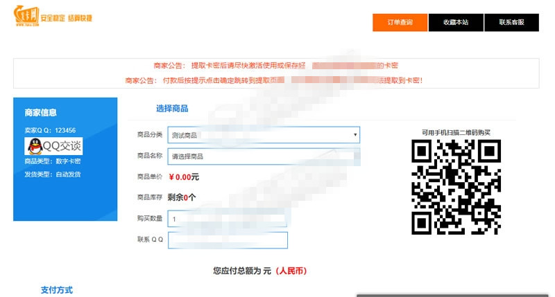Click the 收藏本站 bookmark button

coord(456,22)
